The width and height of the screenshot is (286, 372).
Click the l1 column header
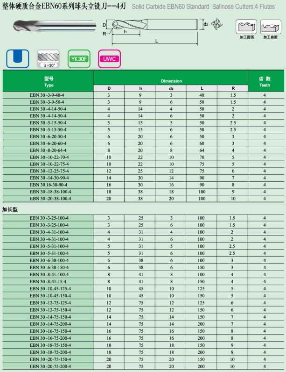point(140,88)
